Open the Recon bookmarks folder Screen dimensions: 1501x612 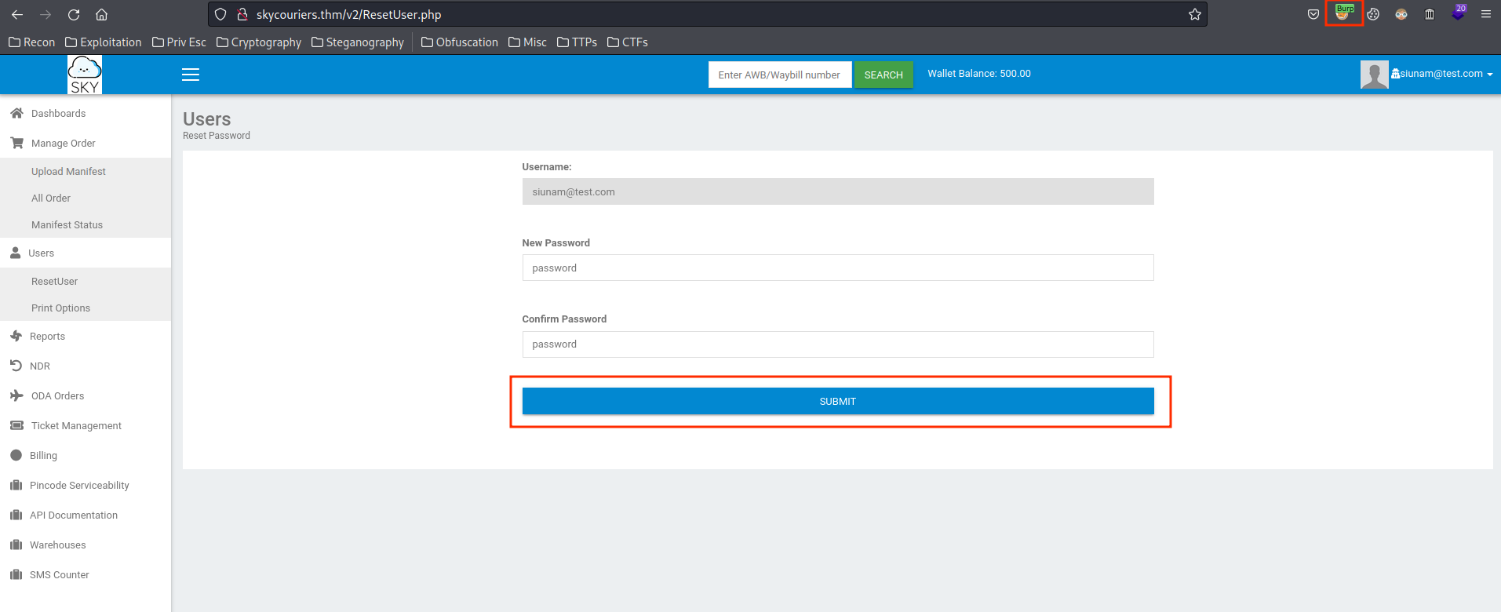point(31,42)
